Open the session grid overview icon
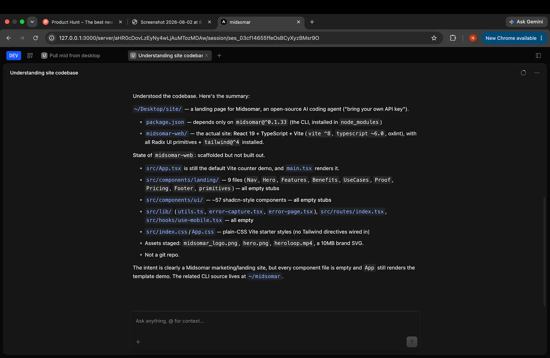 (x=30, y=55)
